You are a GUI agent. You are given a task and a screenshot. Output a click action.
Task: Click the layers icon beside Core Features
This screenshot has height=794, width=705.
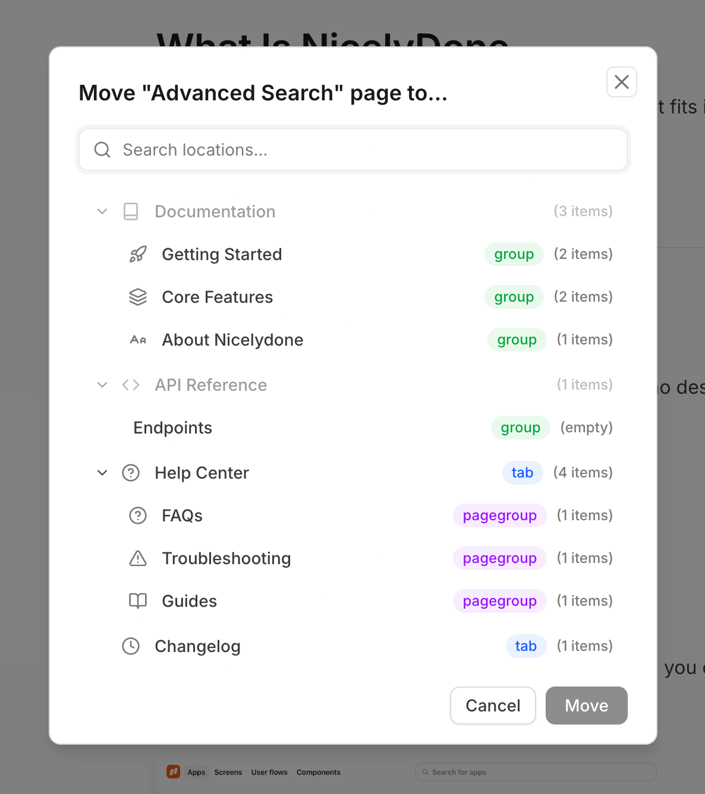(138, 297)
